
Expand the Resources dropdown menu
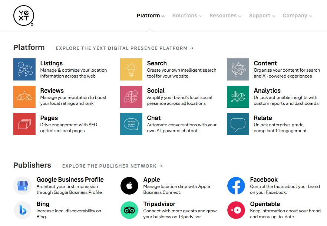[x=225, y=16]
